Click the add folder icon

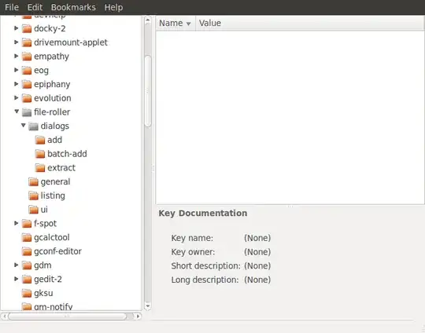(40, 140)
